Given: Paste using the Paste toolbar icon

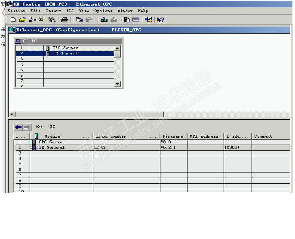Looking at the screenshot, I should click(89, 20).
